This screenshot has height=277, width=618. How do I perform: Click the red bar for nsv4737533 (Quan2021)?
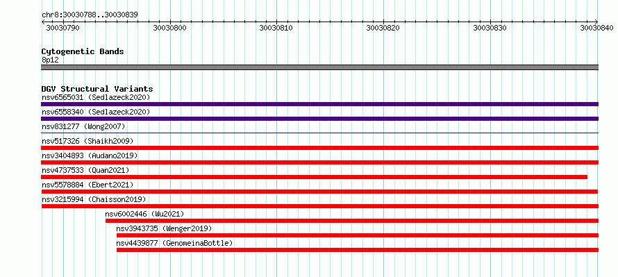pyautogui.click(x=314, y=177)
